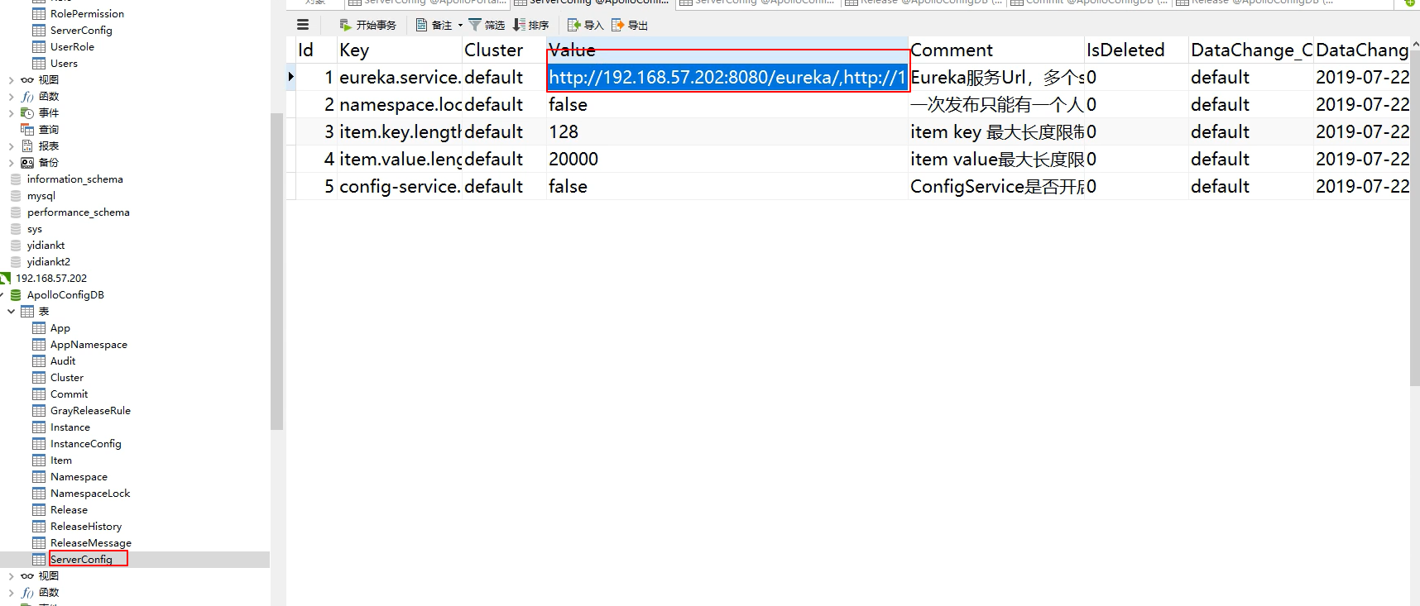Expand the 备份 backup node

[x=11, y=163]
